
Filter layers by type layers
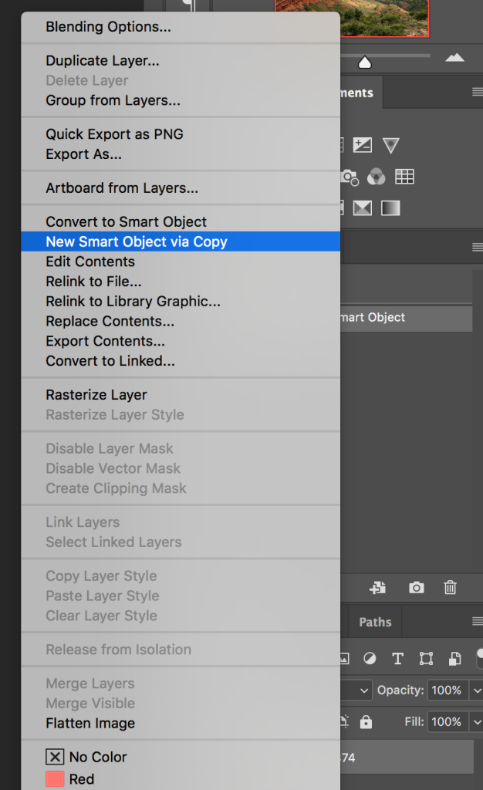(x=397, y=659)
